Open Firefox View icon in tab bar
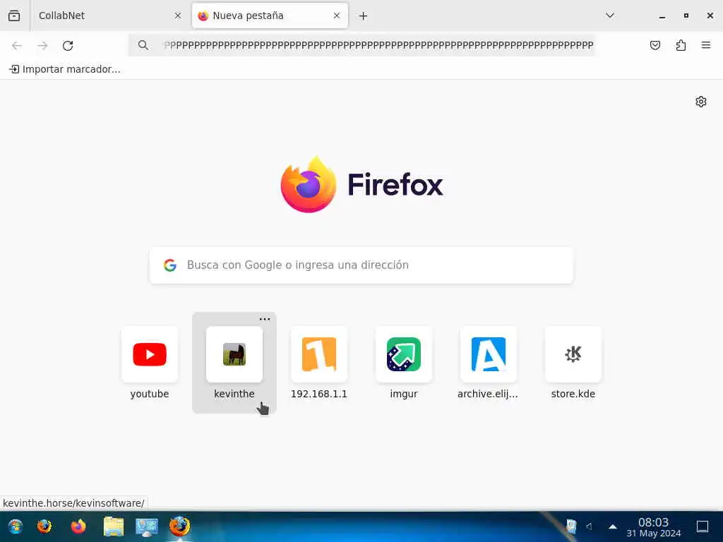This screenshot has width=723, height=542. 14,16
